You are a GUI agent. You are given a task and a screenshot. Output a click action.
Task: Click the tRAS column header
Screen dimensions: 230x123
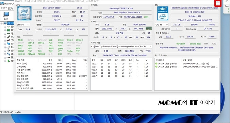[123, 60]
